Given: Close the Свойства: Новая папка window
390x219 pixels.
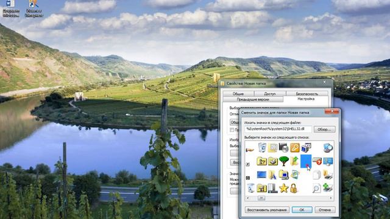Looking at the screenshot, I should tap(325, 82).
